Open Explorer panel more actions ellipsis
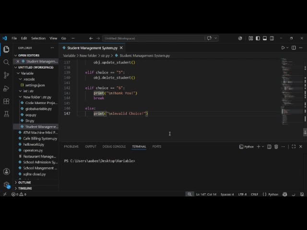The image size is (307, 230). coord(52,48)
